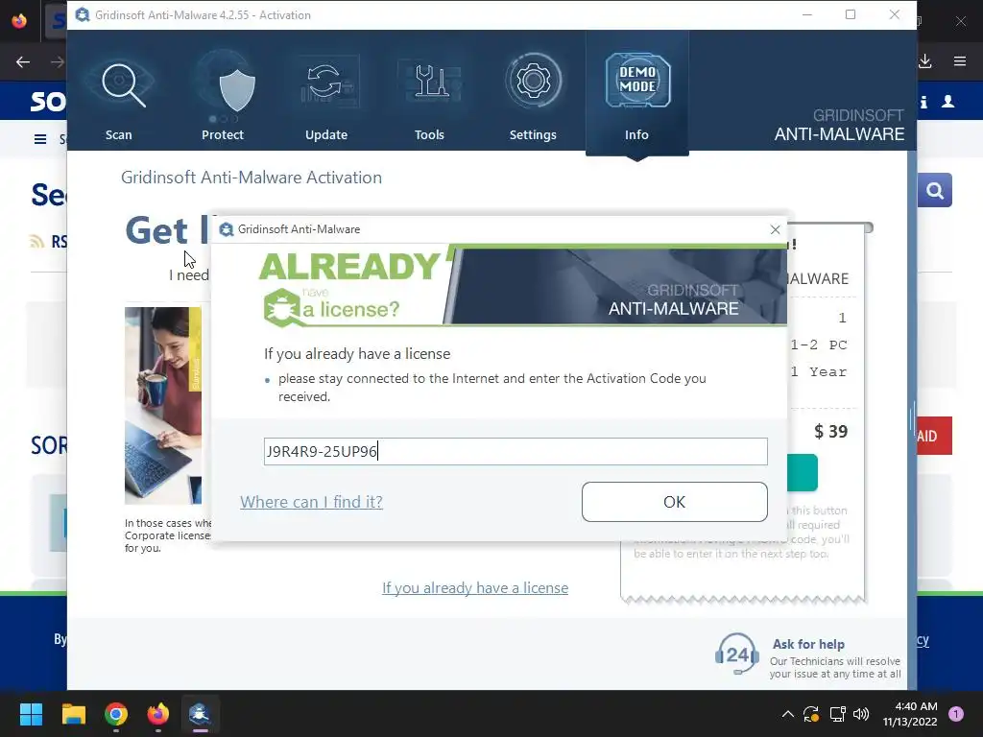Image resolution: width=983 pixels, height=737 pixels.
Task: Click the teal purchase button behind dialog
Action: (802, 472)
